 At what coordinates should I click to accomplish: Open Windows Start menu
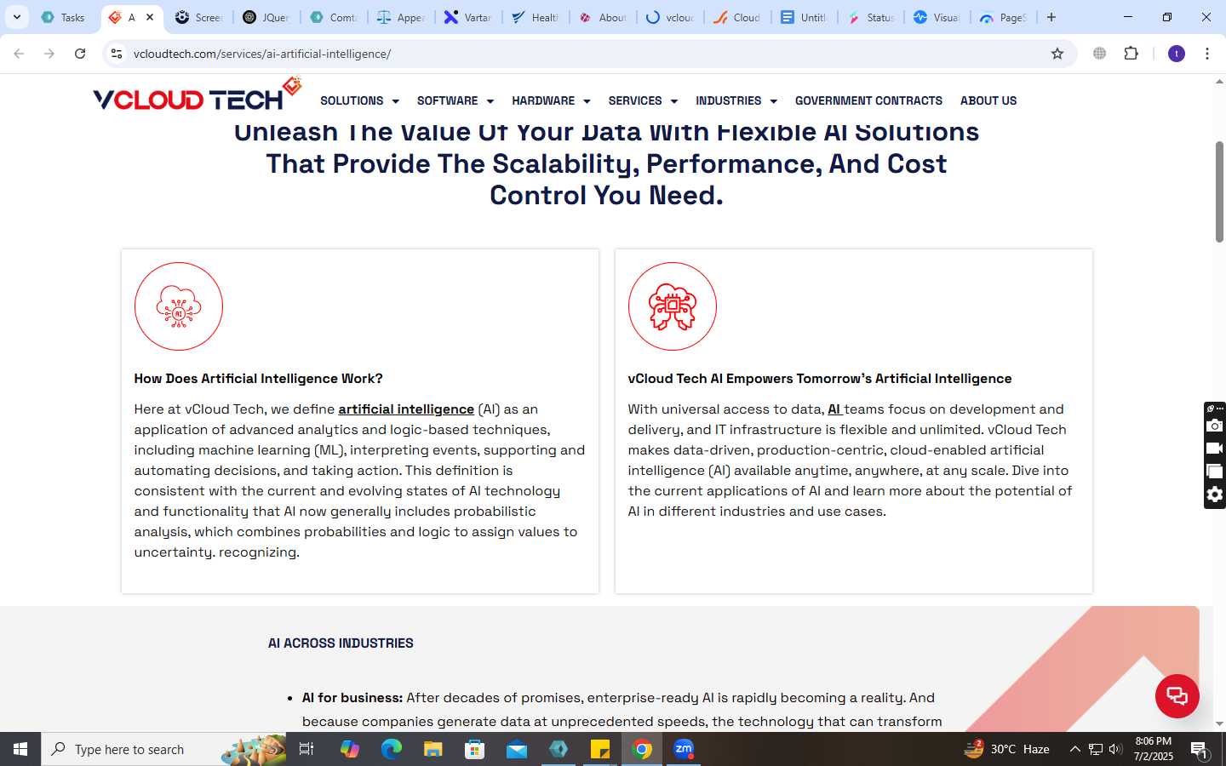20,749
